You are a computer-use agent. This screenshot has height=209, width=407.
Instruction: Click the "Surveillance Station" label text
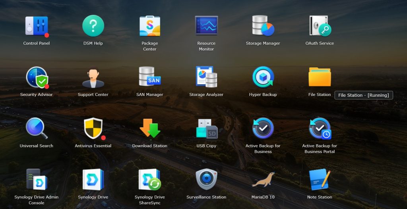pyautogui.click(x=206, y=197)
